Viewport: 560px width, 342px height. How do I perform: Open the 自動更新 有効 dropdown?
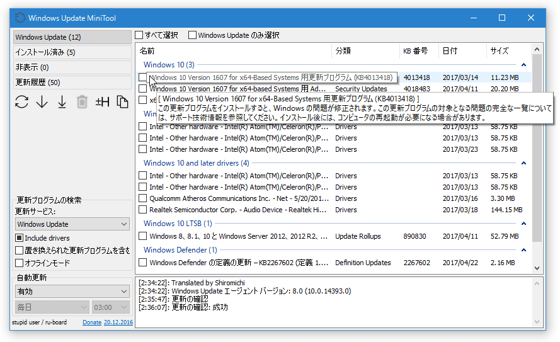[x=72, y=292]
